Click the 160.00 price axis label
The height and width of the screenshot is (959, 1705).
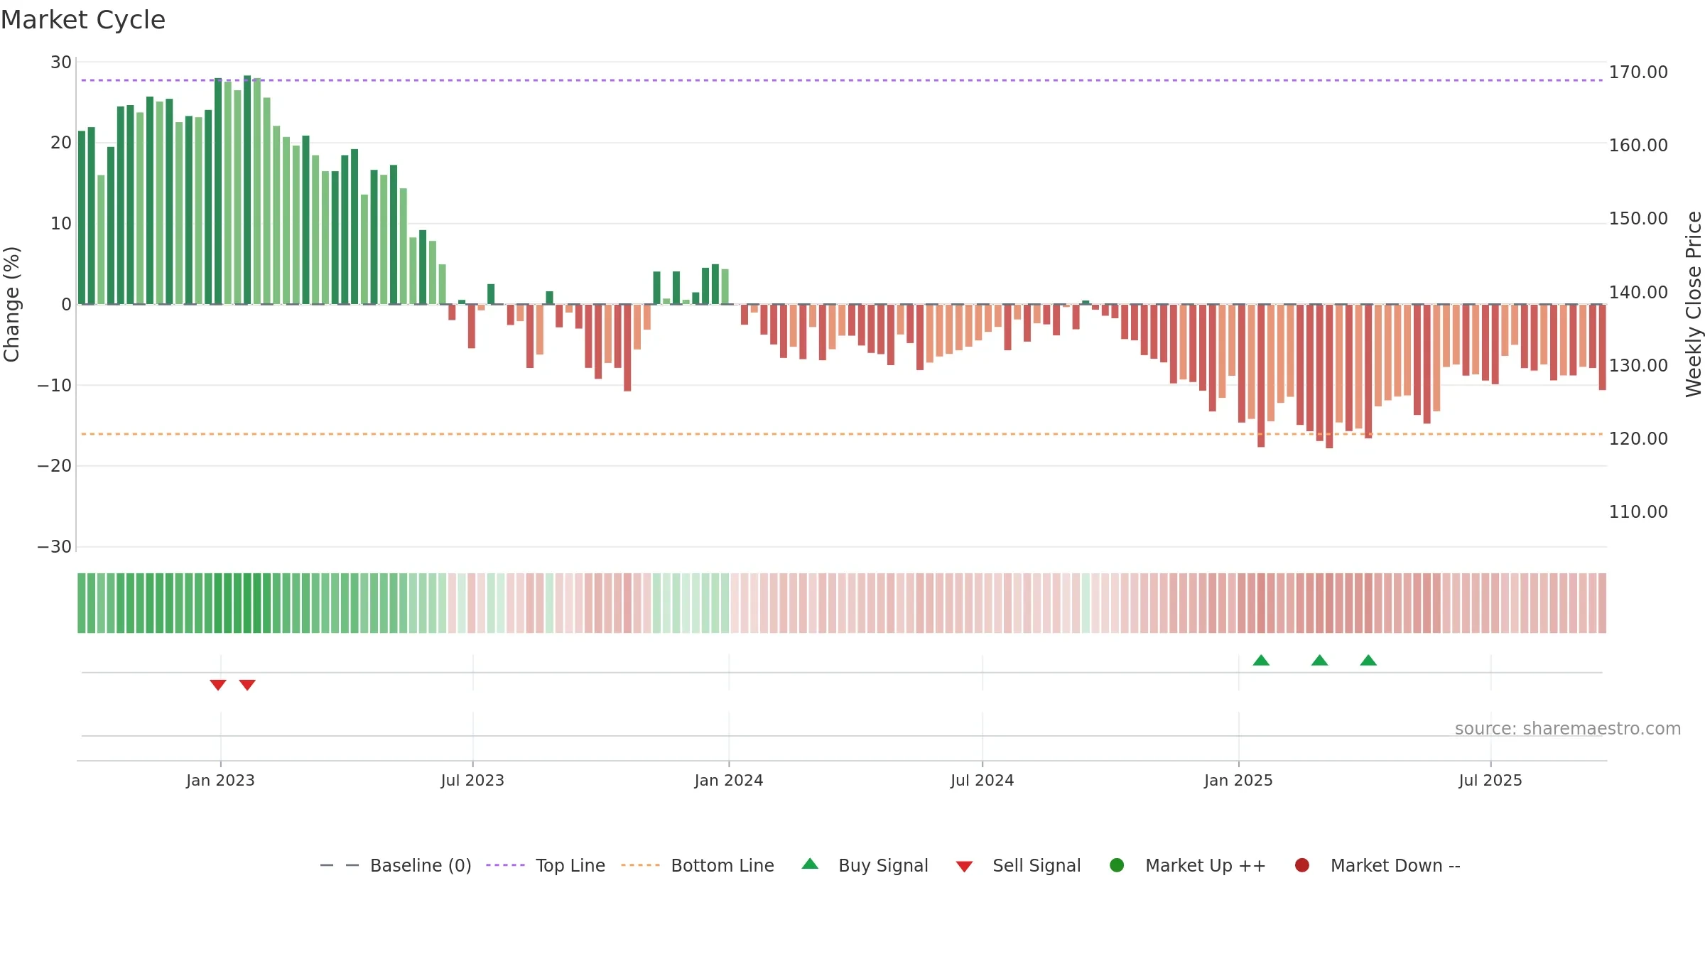[1638, 146]
